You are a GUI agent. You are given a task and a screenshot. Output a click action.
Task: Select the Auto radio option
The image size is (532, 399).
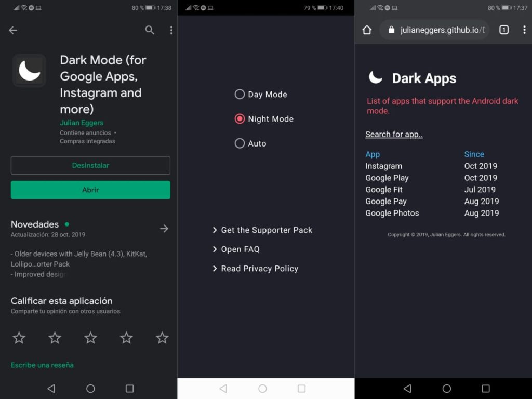tap(250, 143)
